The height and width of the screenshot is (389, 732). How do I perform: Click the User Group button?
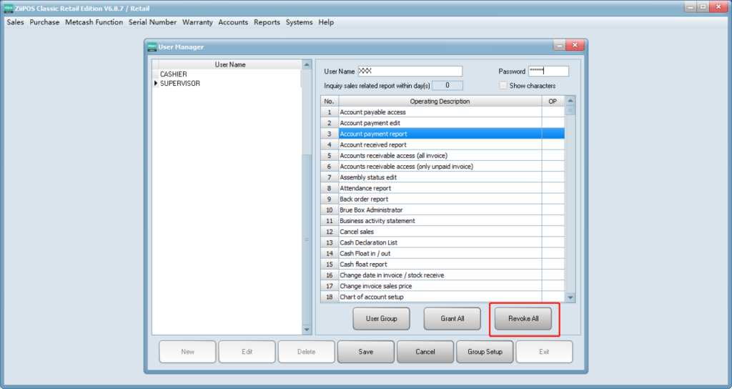pyautogui.click(x=382, y=319)
